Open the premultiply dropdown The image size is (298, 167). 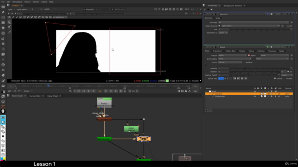click(235, 59)
